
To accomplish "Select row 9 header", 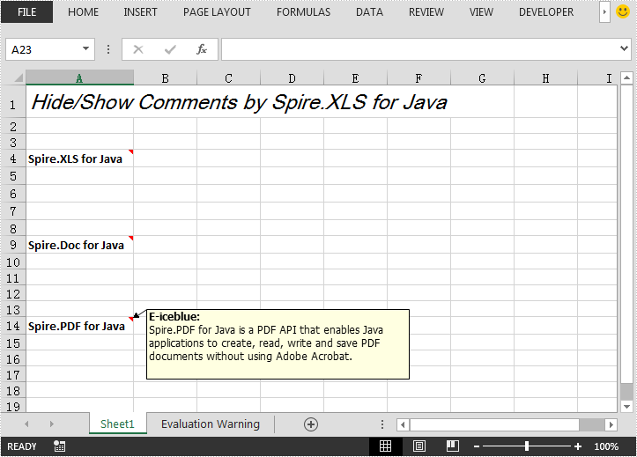I will pyautogui.click(x=13, y=245).
